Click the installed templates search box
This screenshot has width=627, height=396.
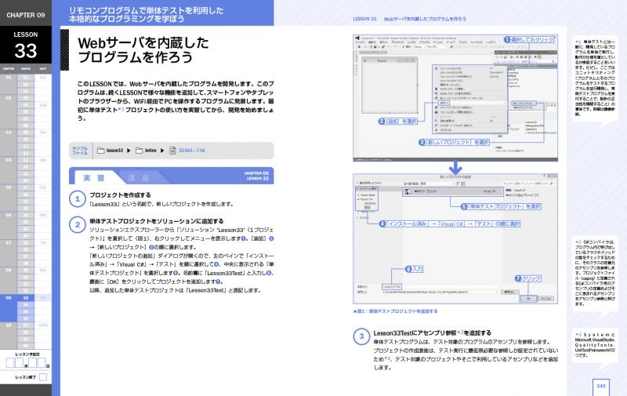click(528, 183)
